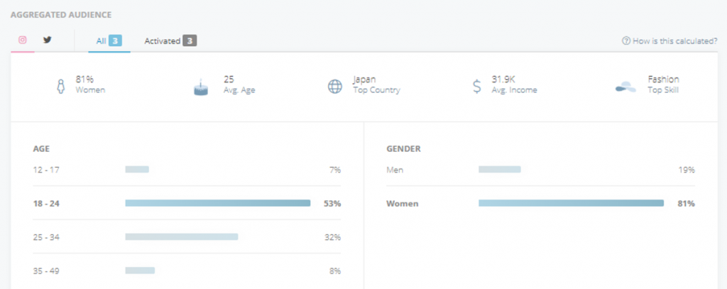Click the dollar sign income icon
Image resolution: width=727 pixels, height=289 pixels.
[x=476, y=87]
